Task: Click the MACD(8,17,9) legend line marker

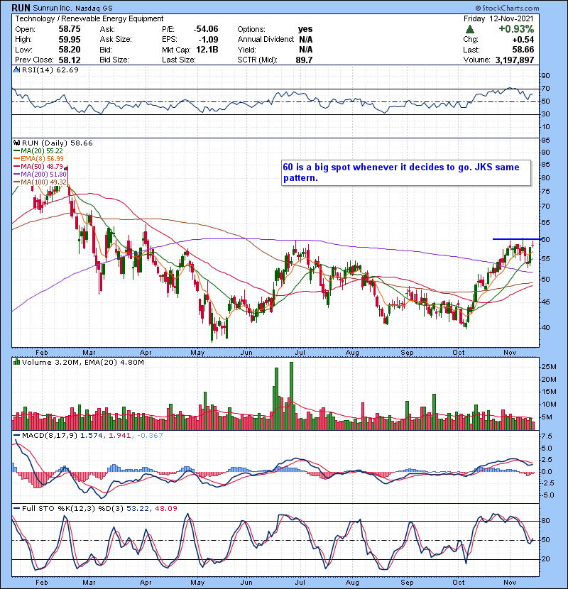Action: click(x=17, y=436)
